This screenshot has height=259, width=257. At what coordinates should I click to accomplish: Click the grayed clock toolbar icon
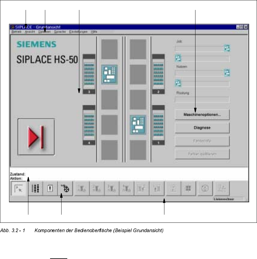click(x=205, y=188)
